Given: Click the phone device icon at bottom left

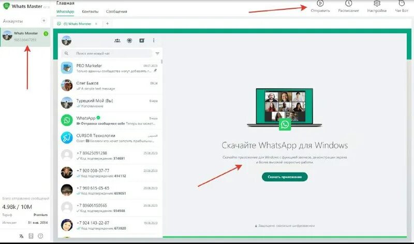Looking at the screenshot, I should (31, 236).
